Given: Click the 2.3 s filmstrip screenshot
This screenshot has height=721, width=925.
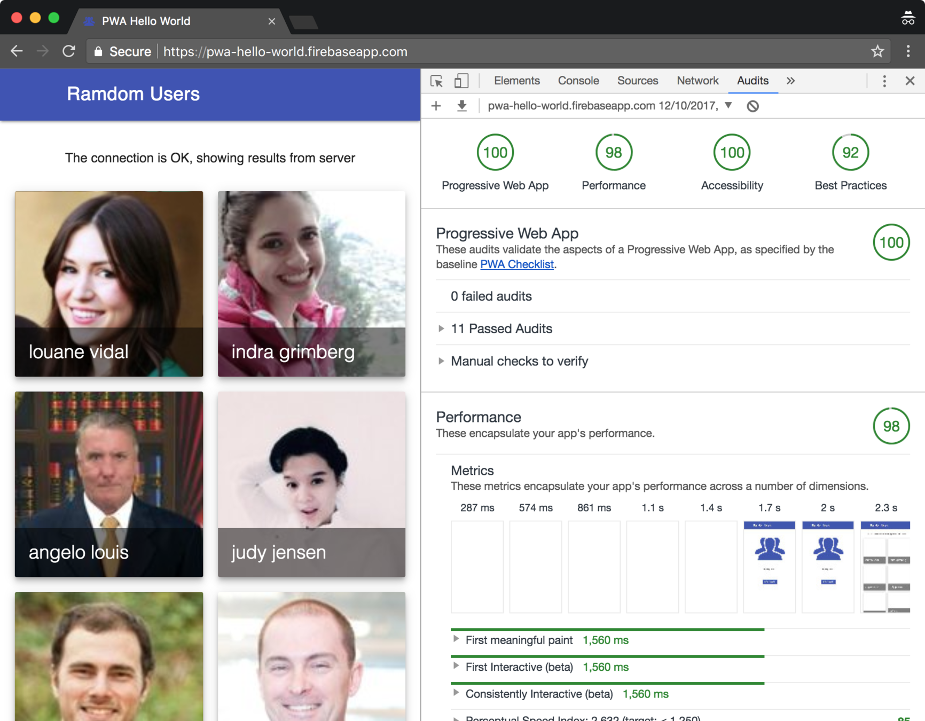Looking at the screenshot, I should point(885,567).
